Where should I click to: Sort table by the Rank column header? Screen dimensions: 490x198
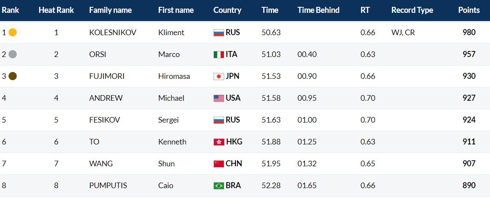[10, 10]
